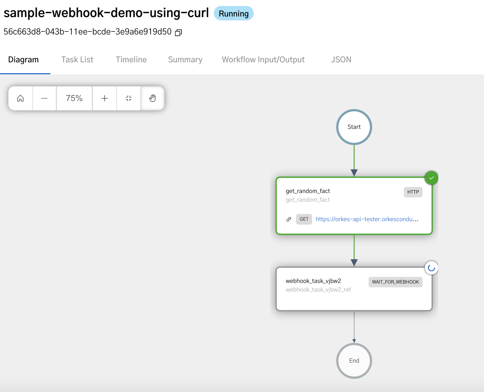This screenshot has height=392, width=484.
Task: Select the pan hand tool
Action: [x=152, y=98]
